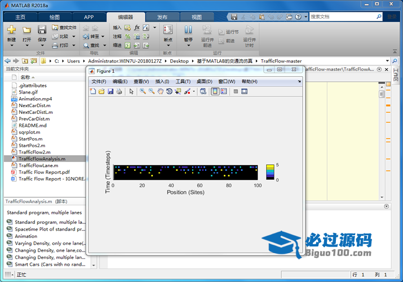Select Animation.mp4 in file list

[x=35, y=99]
